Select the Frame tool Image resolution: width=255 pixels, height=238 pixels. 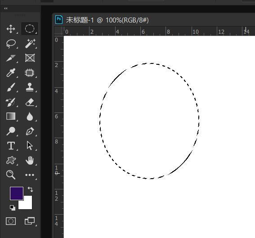click(30, 58)
